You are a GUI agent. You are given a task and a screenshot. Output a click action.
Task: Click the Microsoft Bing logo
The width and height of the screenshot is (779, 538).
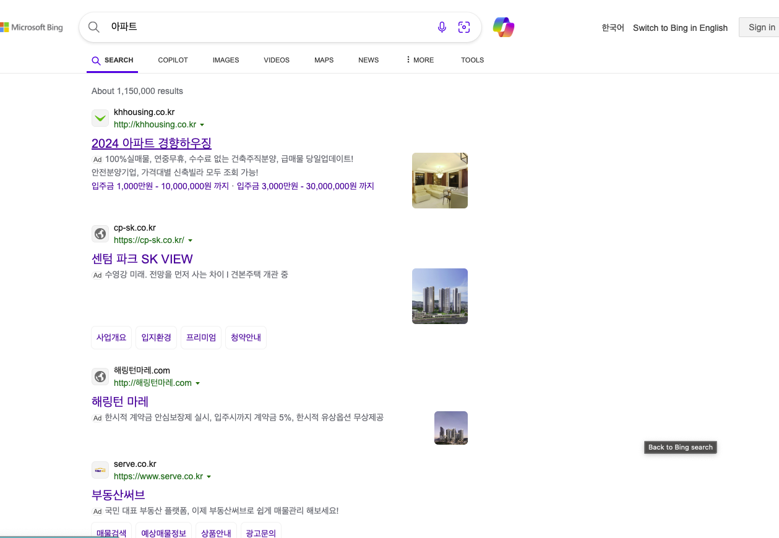pyautogui.click(x=32, y=27)
